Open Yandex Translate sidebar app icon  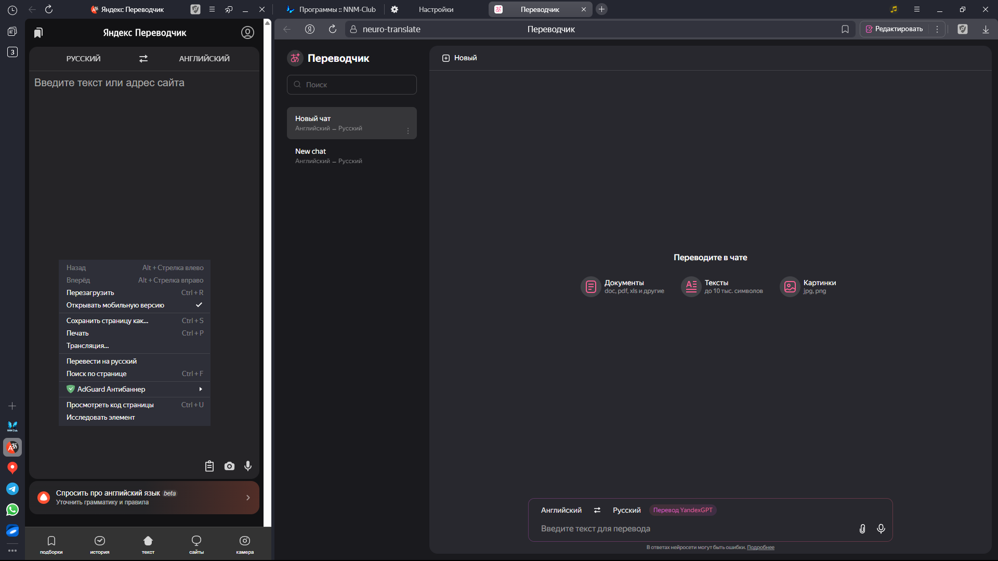[12, 447]
